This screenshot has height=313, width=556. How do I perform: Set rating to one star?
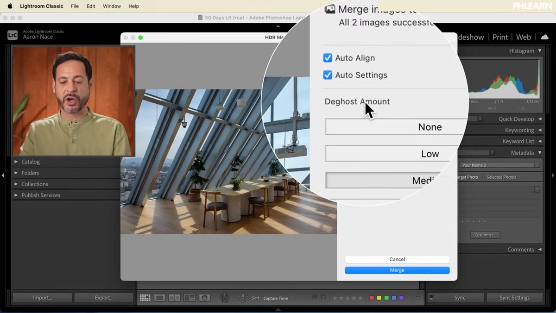click(335, 298)
